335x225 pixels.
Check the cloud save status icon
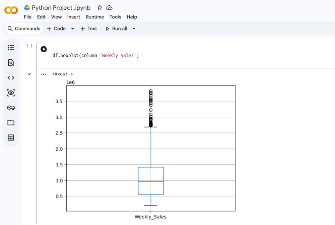[109, 8]
